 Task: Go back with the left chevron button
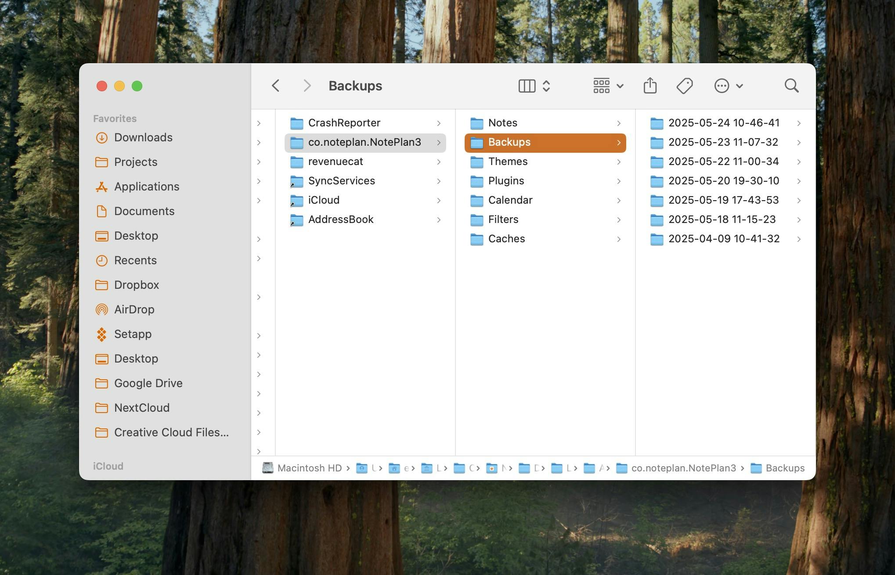(x=276, y=86)
